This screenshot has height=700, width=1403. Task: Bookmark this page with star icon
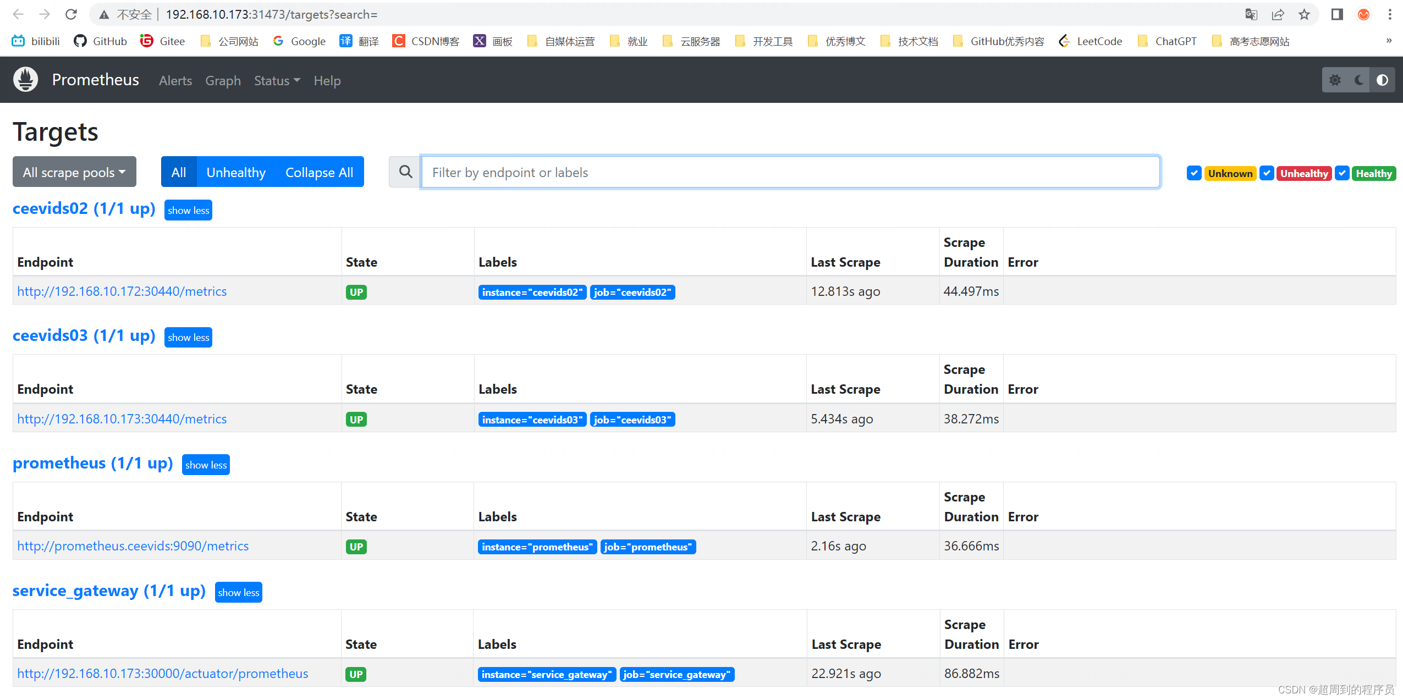pos(1304,15)
